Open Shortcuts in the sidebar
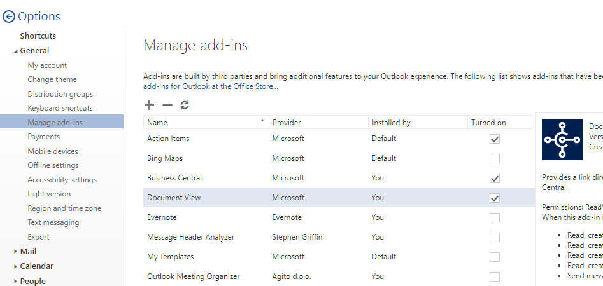The height and width of the screenshot is (286, 603). pos(38,36)
